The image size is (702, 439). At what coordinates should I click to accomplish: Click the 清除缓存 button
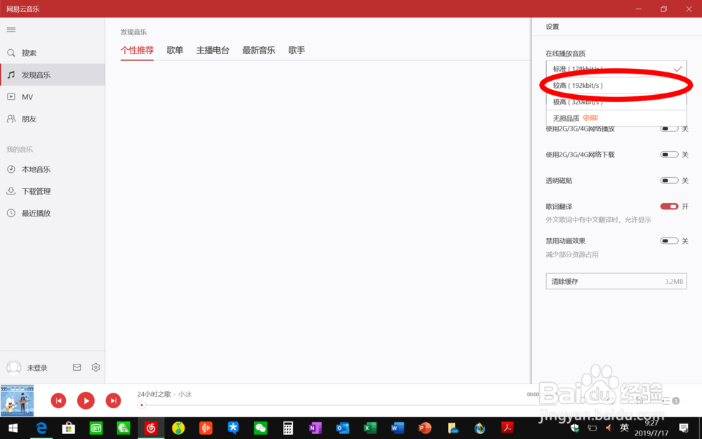(x=616, y=282)
